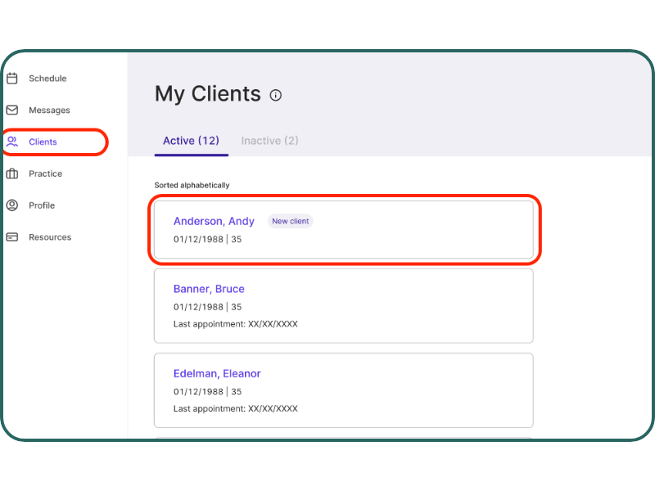Screen dimensions: 655x491
Task: Click the Practice briefcase icon
Action: coord(12,173)
